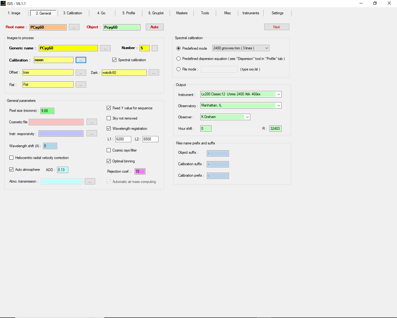Open the Instrument dropdown list
The image size is (397, 318).
click(x=279, y=94)
